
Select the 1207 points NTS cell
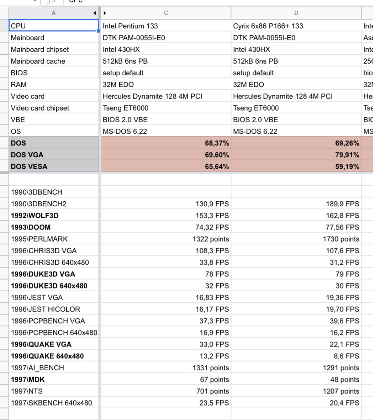296,391
